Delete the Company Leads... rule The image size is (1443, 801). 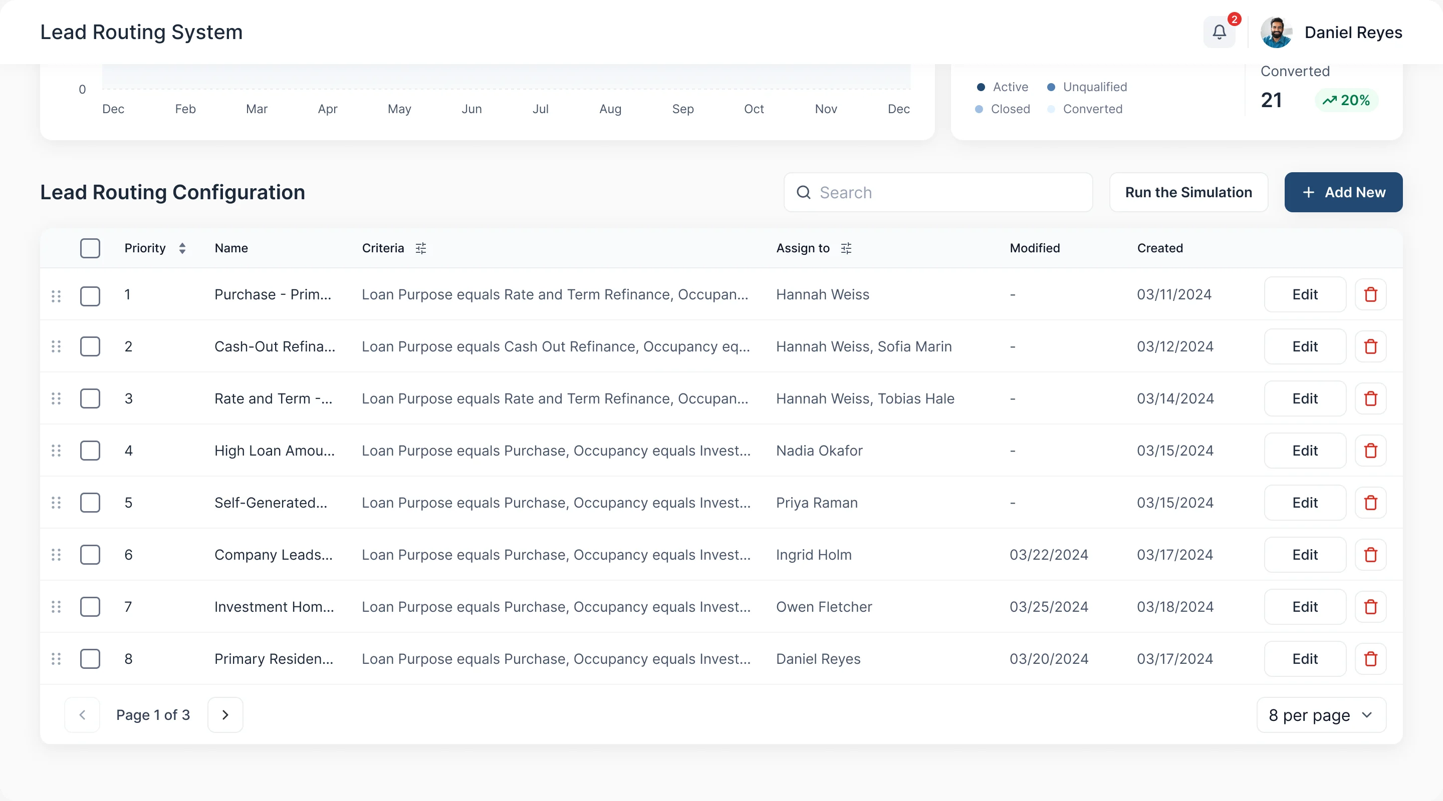point(1370,555)
